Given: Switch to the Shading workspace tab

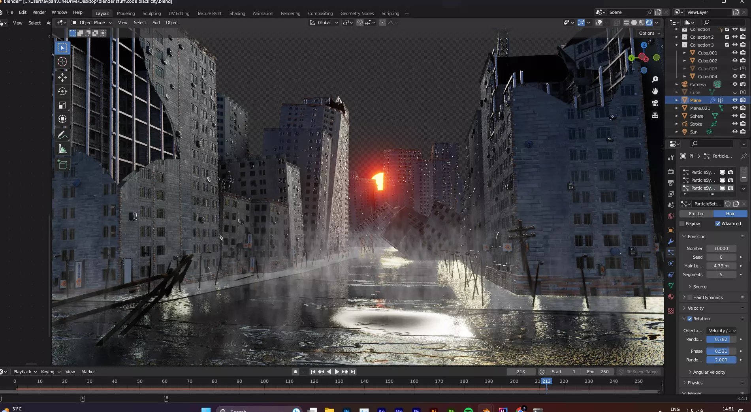Looking at the screenshot, I should tap(237, 13).
